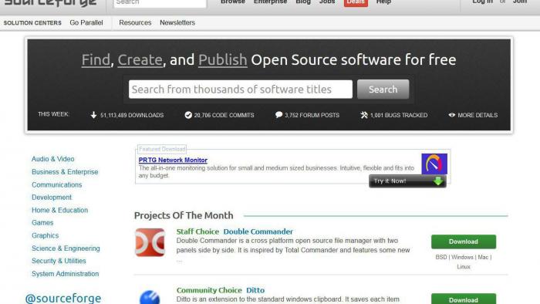Open the Help menu
The height and width of the screenshot is (304, 540).
(383, 2)
